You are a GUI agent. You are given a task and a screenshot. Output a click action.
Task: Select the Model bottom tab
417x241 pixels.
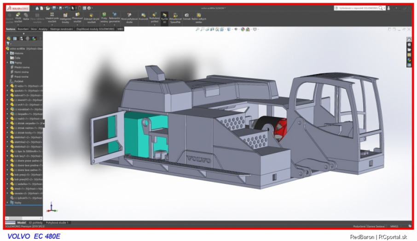(21, 223)
